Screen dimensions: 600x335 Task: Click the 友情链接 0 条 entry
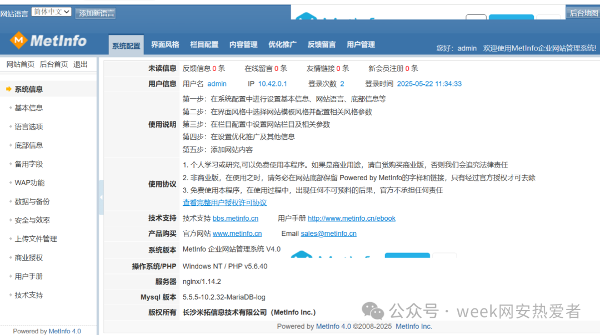(x=328, y=69)
